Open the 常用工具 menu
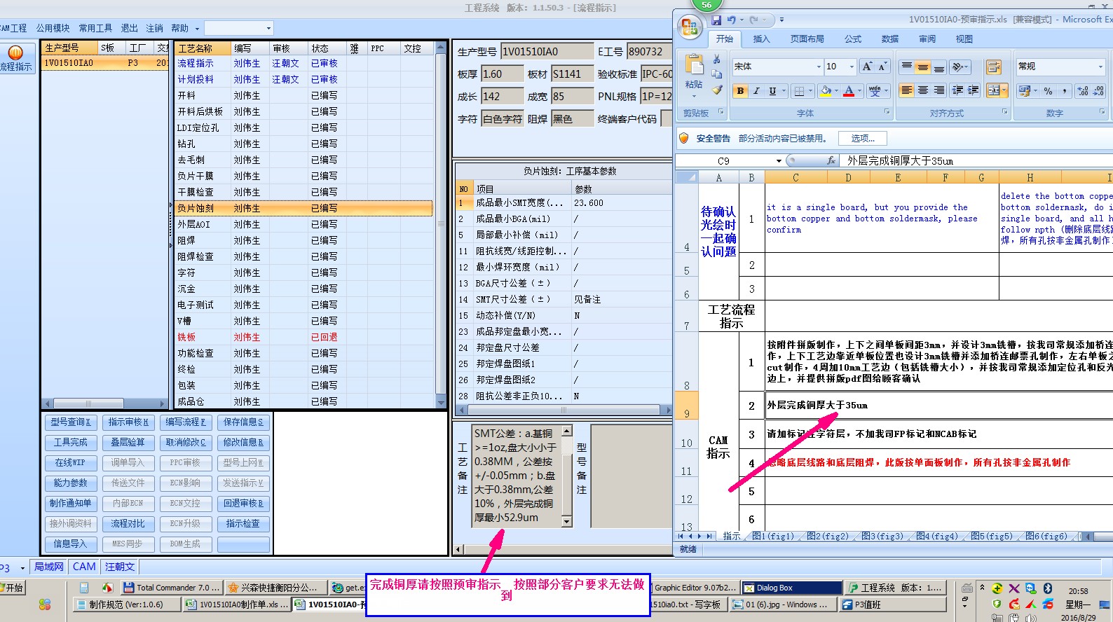The height and width of the screenshot is (622, 1113). pos(95,28)
